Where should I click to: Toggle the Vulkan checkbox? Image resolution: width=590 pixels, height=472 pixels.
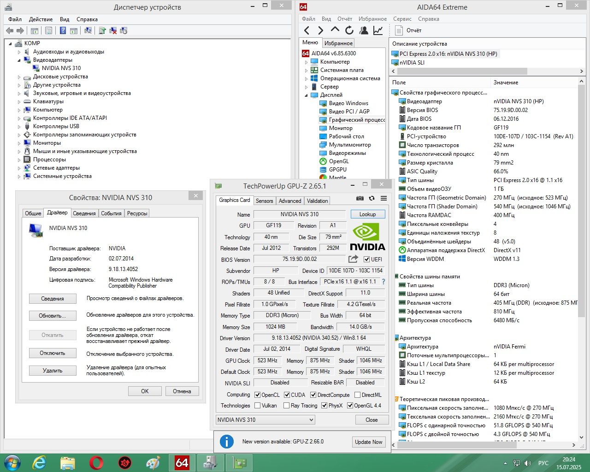[258, 406]
